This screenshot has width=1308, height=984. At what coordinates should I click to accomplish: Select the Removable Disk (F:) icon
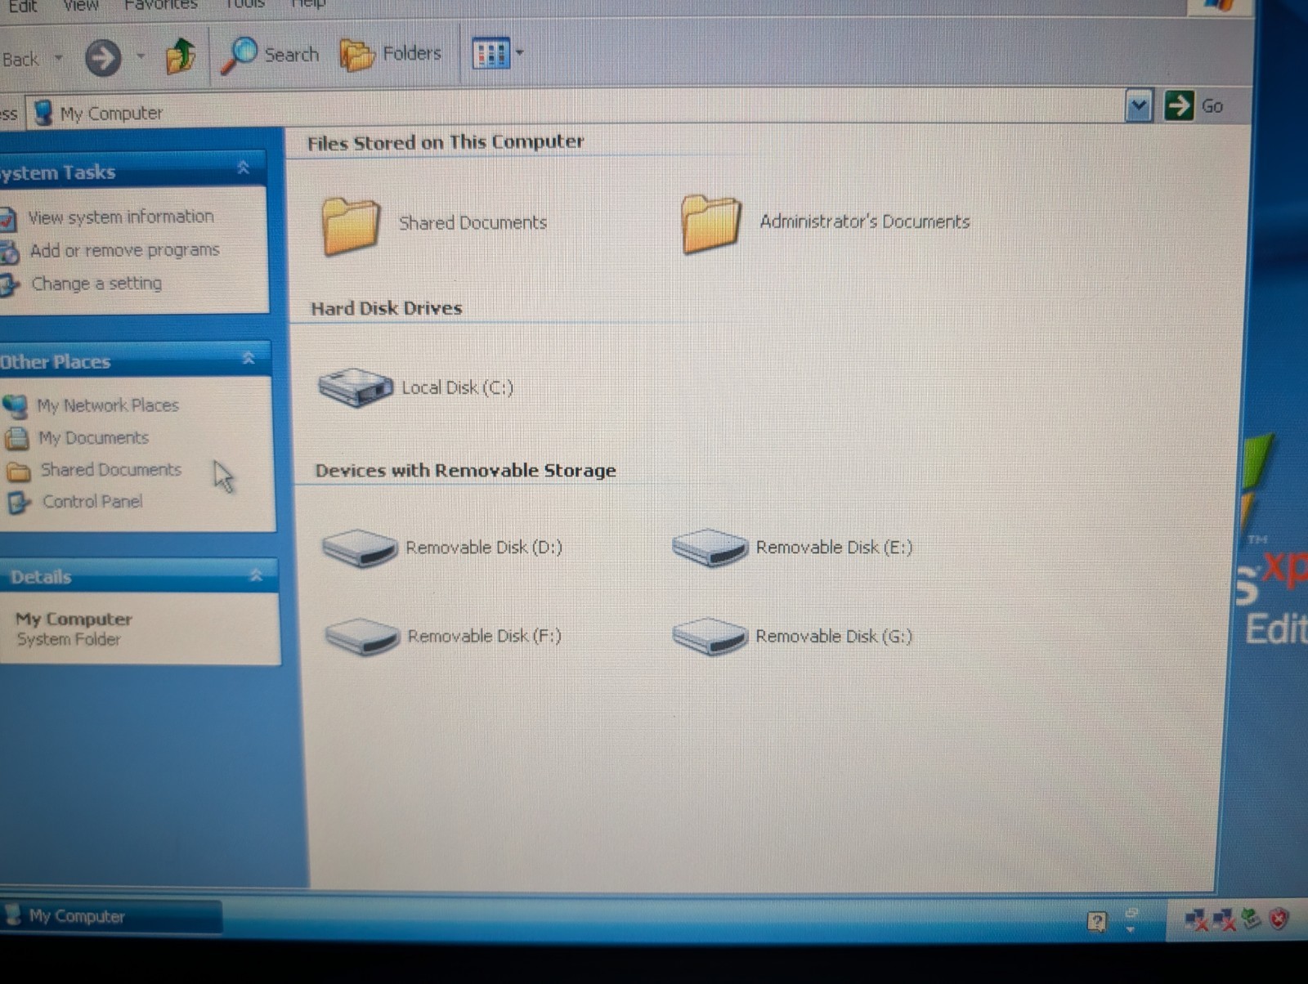[362, 637]
